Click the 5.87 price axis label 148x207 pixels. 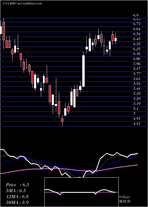coord(137,69)
